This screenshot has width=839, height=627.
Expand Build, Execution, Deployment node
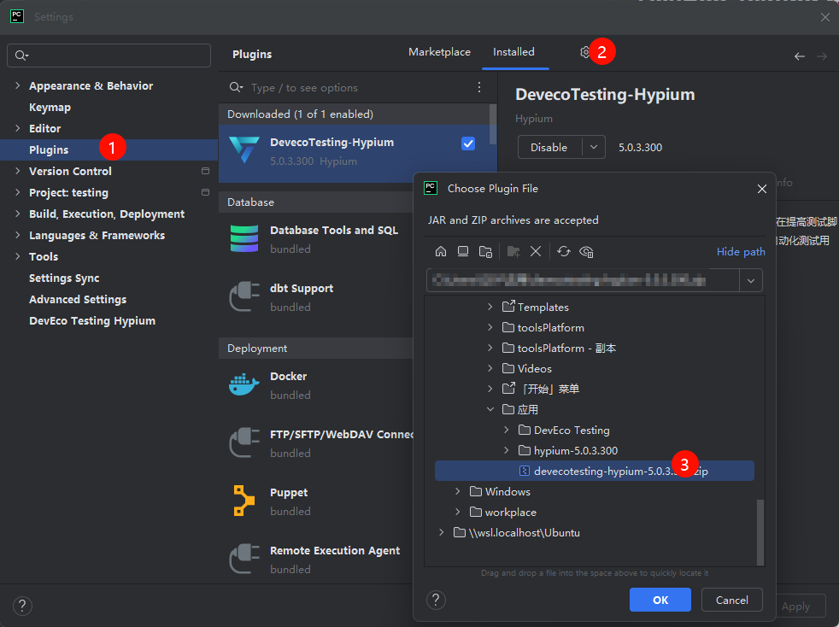(x=18, y=214)
